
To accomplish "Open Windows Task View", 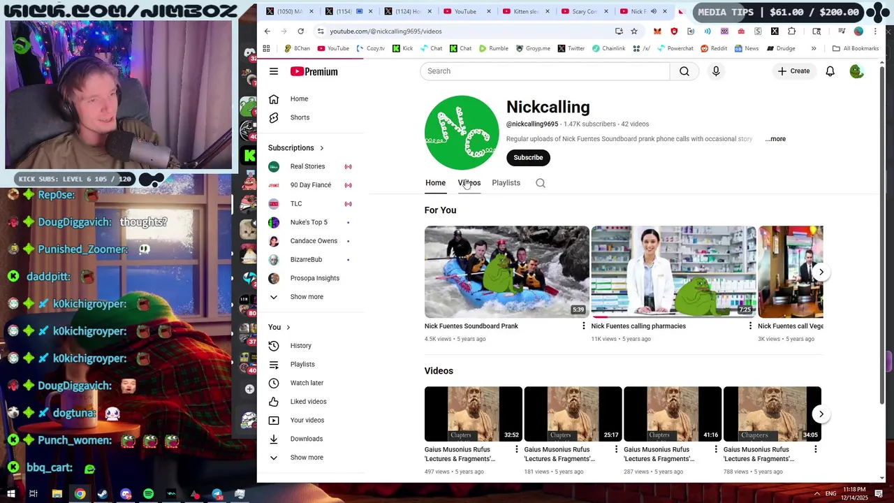I will (x=34, y=494).
